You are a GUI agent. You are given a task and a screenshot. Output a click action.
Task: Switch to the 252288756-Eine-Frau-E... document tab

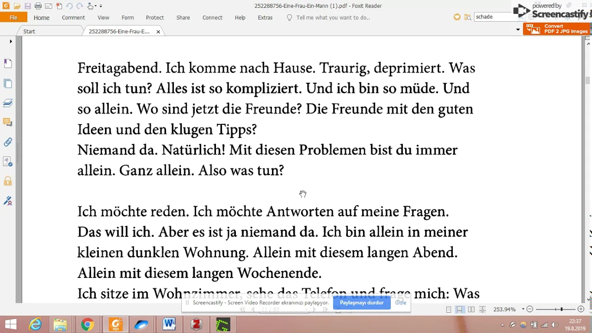tap(119, 31)
